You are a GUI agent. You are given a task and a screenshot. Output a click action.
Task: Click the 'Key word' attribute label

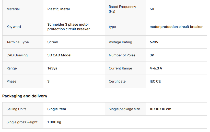(14, 27)
